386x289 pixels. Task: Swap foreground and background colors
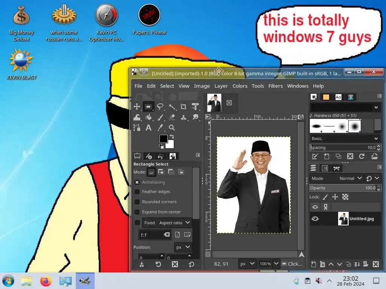[172, 136]
